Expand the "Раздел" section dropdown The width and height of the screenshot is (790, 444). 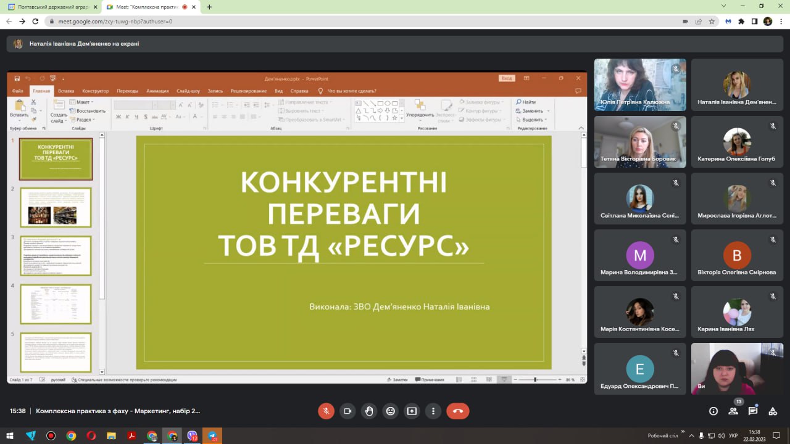point(83,120)
